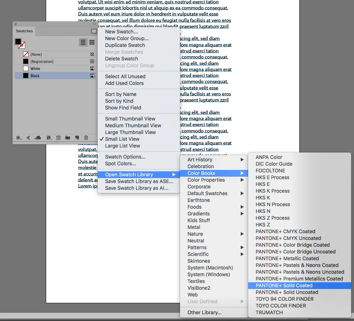
Task: Open TRUMATCH color book
Action: pos(299,312)
